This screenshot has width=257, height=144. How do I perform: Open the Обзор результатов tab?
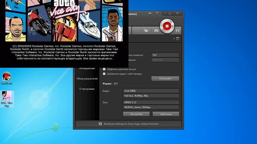click(x=87, y=79)
